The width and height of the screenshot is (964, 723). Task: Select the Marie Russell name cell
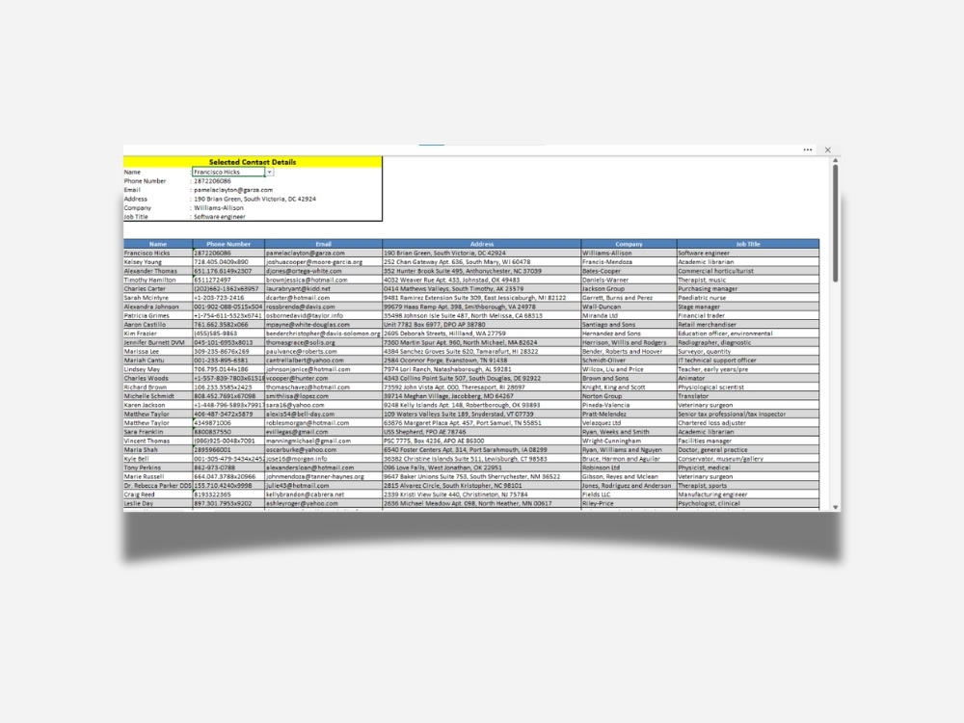point(158,476)
